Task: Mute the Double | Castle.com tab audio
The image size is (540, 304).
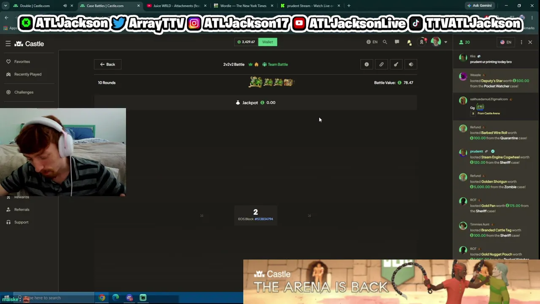Action: coord(65,6)
